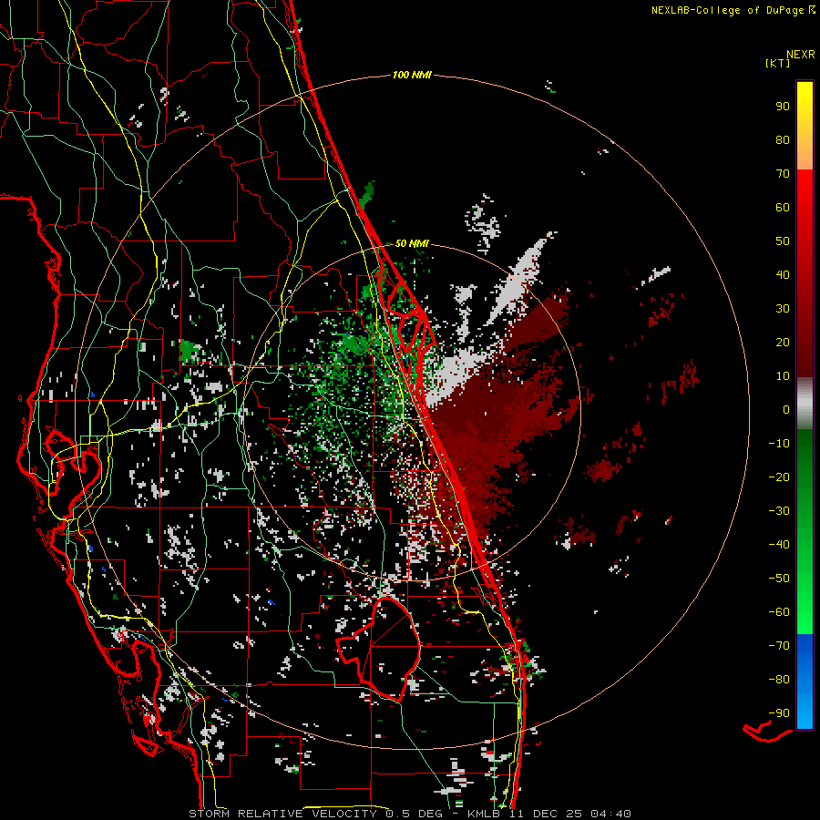The height and width of the screenshot is (820, 820).
Task: Click the -60 scale value
Action: pos(779,612)
